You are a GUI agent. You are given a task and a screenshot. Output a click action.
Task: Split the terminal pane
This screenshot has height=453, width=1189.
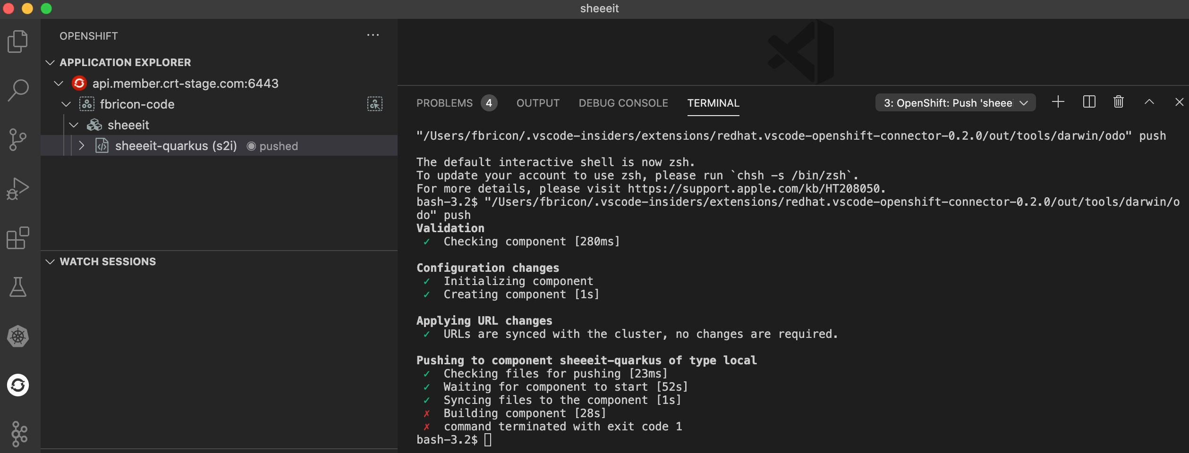coord(1089,102)
